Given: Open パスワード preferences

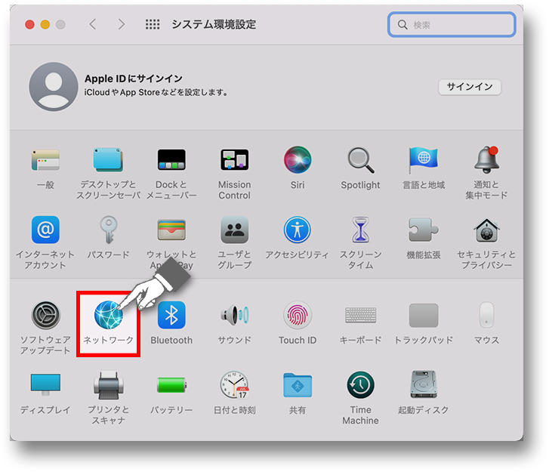Looking at the screenshot, I should tap(109, 230).
